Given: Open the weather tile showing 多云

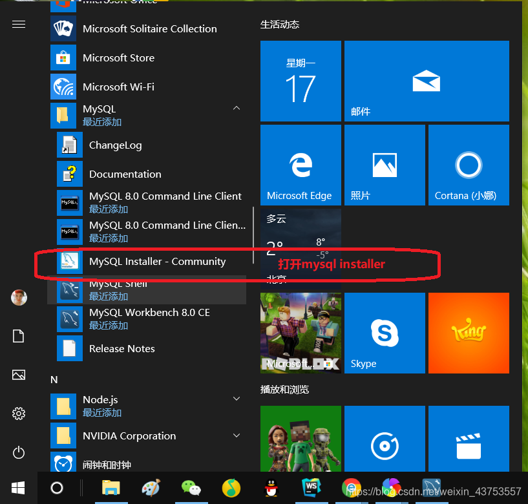Looking at the screenshot, I should [x=301, y=249].
